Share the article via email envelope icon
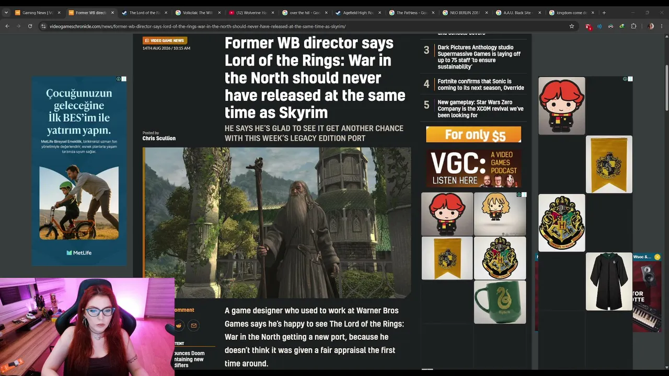669x376 pixels. click(x=193, y=325)
